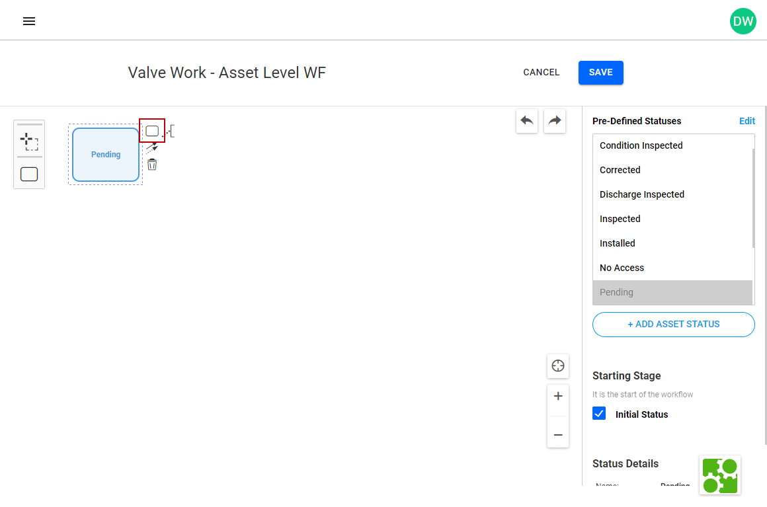Click the right panel scrollbar

click(x=766, y=275)
